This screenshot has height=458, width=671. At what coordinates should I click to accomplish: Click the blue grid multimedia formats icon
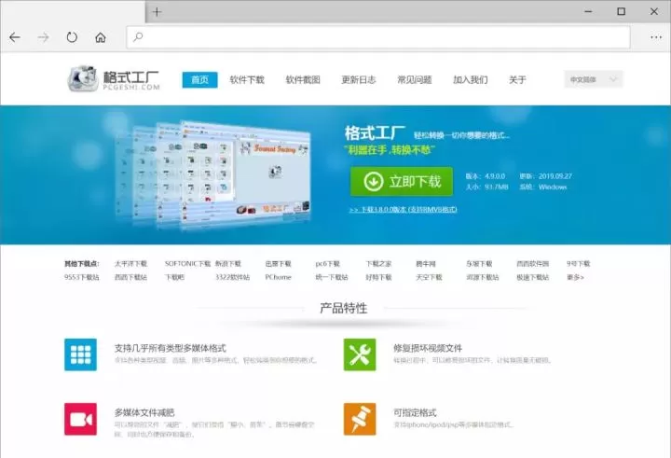pyautogui.click(x=80, y=354)
